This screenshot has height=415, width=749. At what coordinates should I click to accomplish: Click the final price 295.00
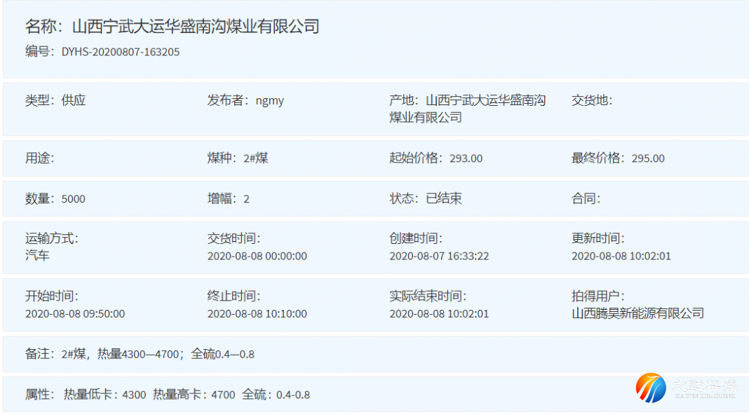click(648, 158)
